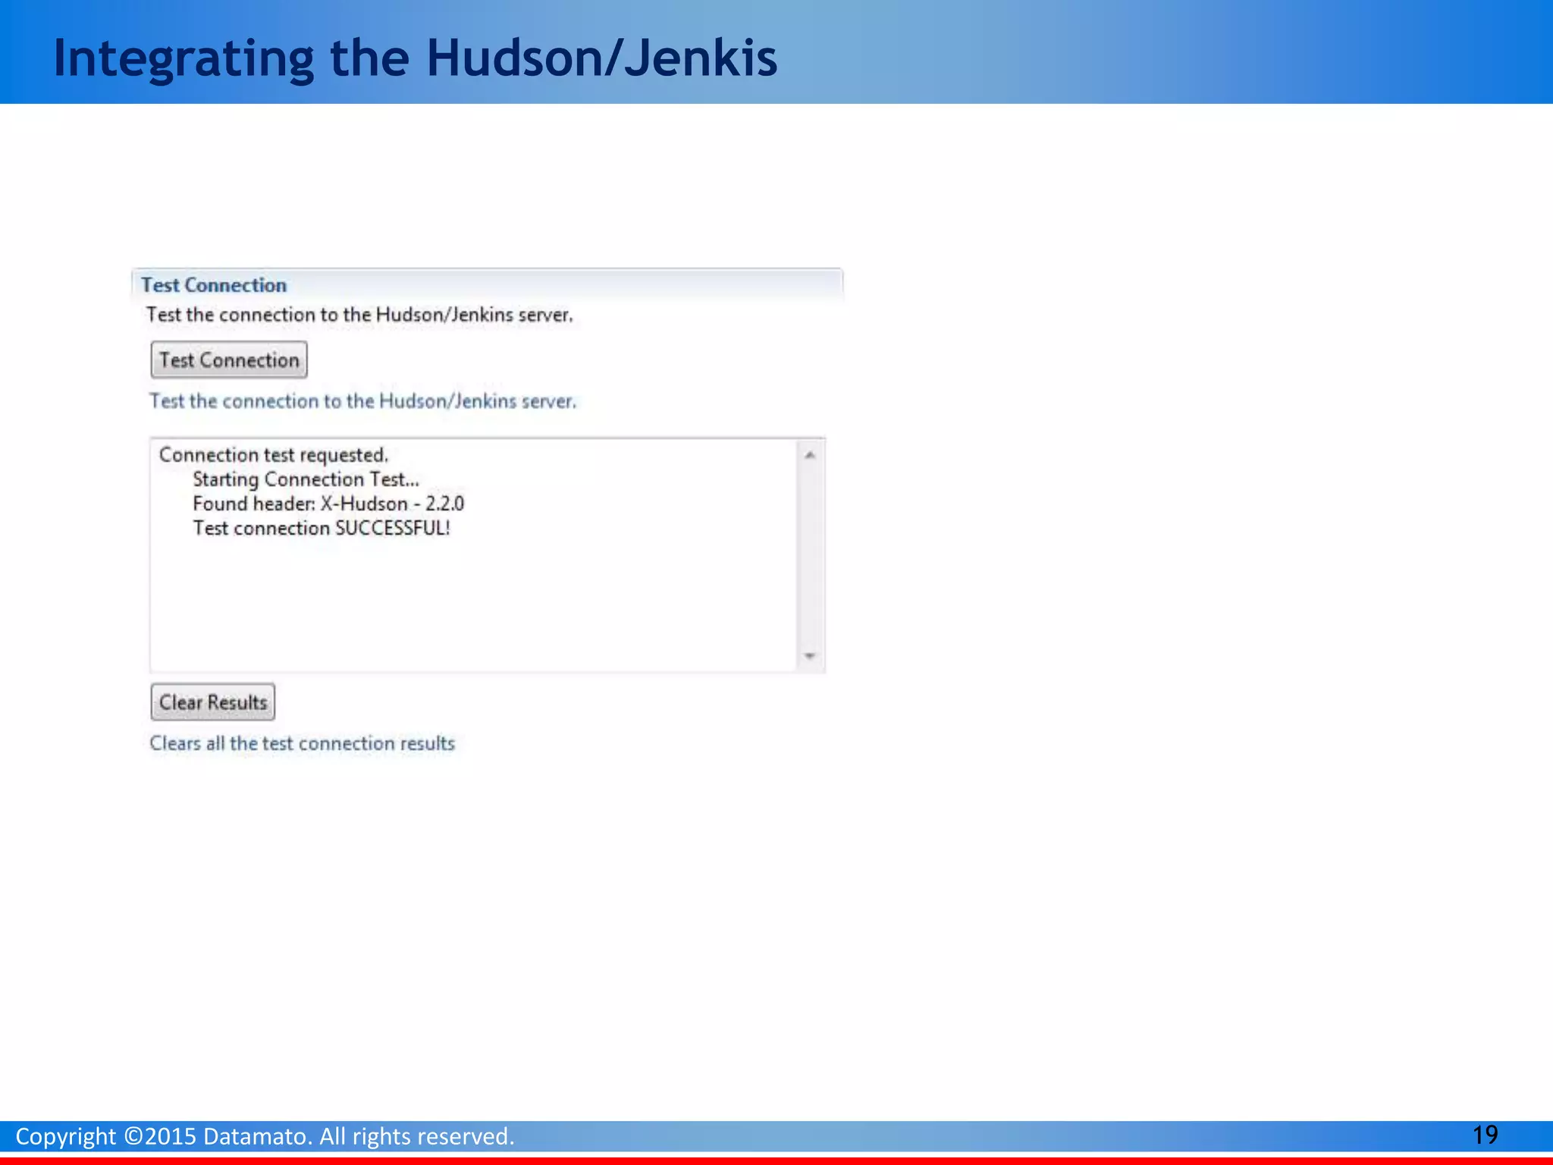This screenshot has width=1553, height=1165.
Task: Click the 'Starting Connection Test...' line
Action: pyautogui.click(x=306, y=479)
